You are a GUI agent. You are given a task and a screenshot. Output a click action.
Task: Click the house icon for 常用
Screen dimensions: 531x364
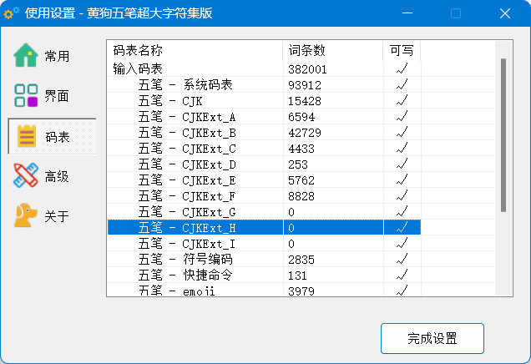26,56
